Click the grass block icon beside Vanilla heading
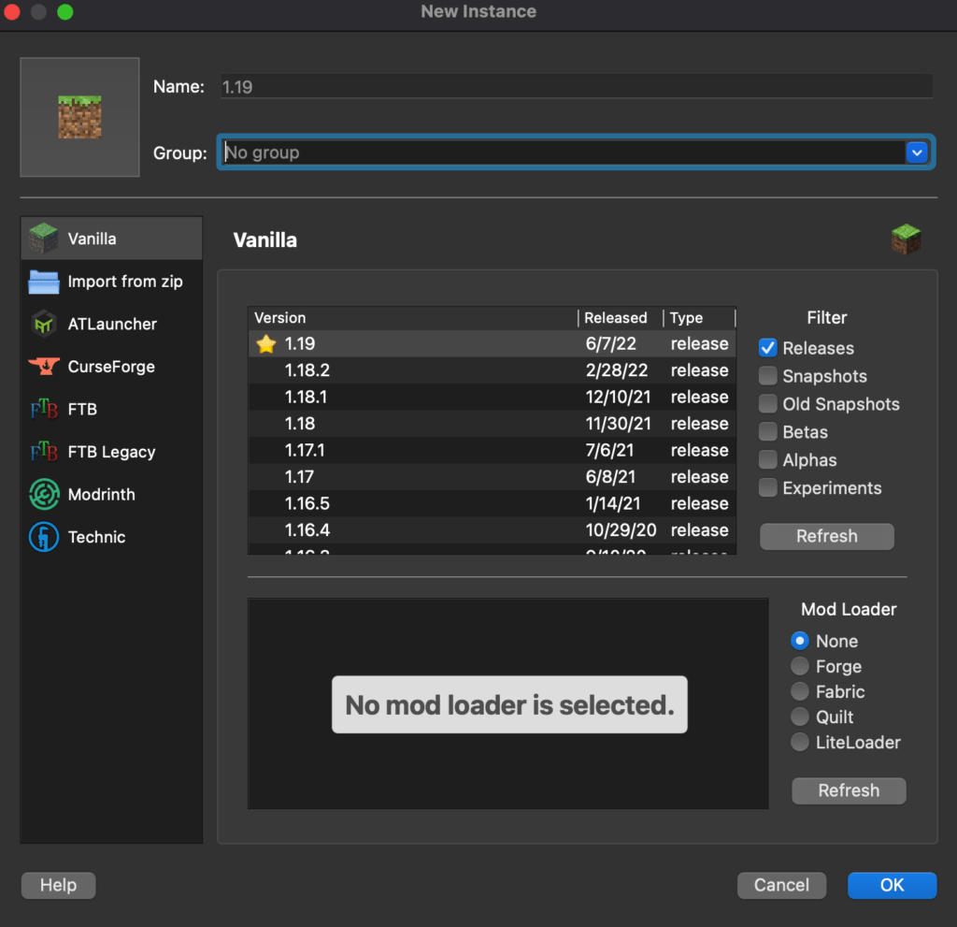Screen dimensions: 957x927 pos(906,239)
